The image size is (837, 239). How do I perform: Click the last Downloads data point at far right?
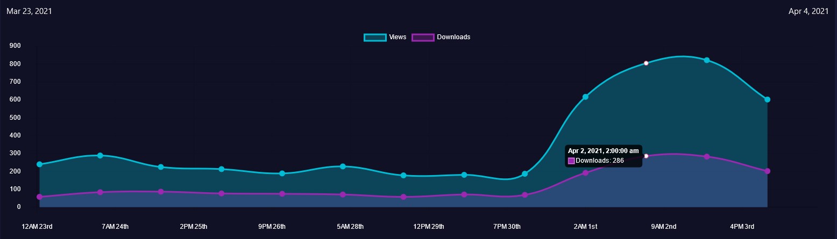[767, 171]
